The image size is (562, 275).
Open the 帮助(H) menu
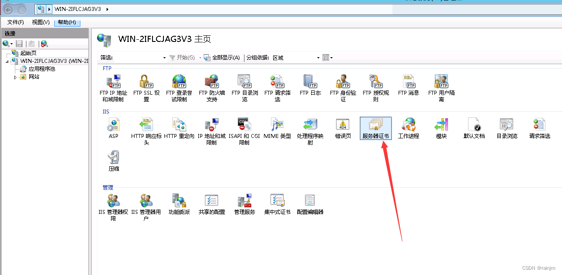[x=67, y=22]
